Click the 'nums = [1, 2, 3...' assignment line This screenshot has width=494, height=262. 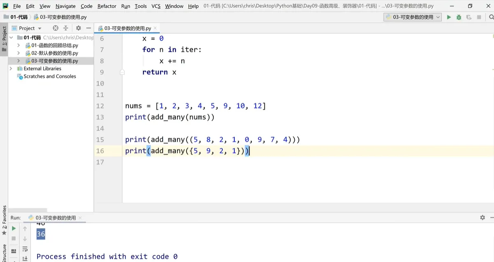[x=196, y=106]
